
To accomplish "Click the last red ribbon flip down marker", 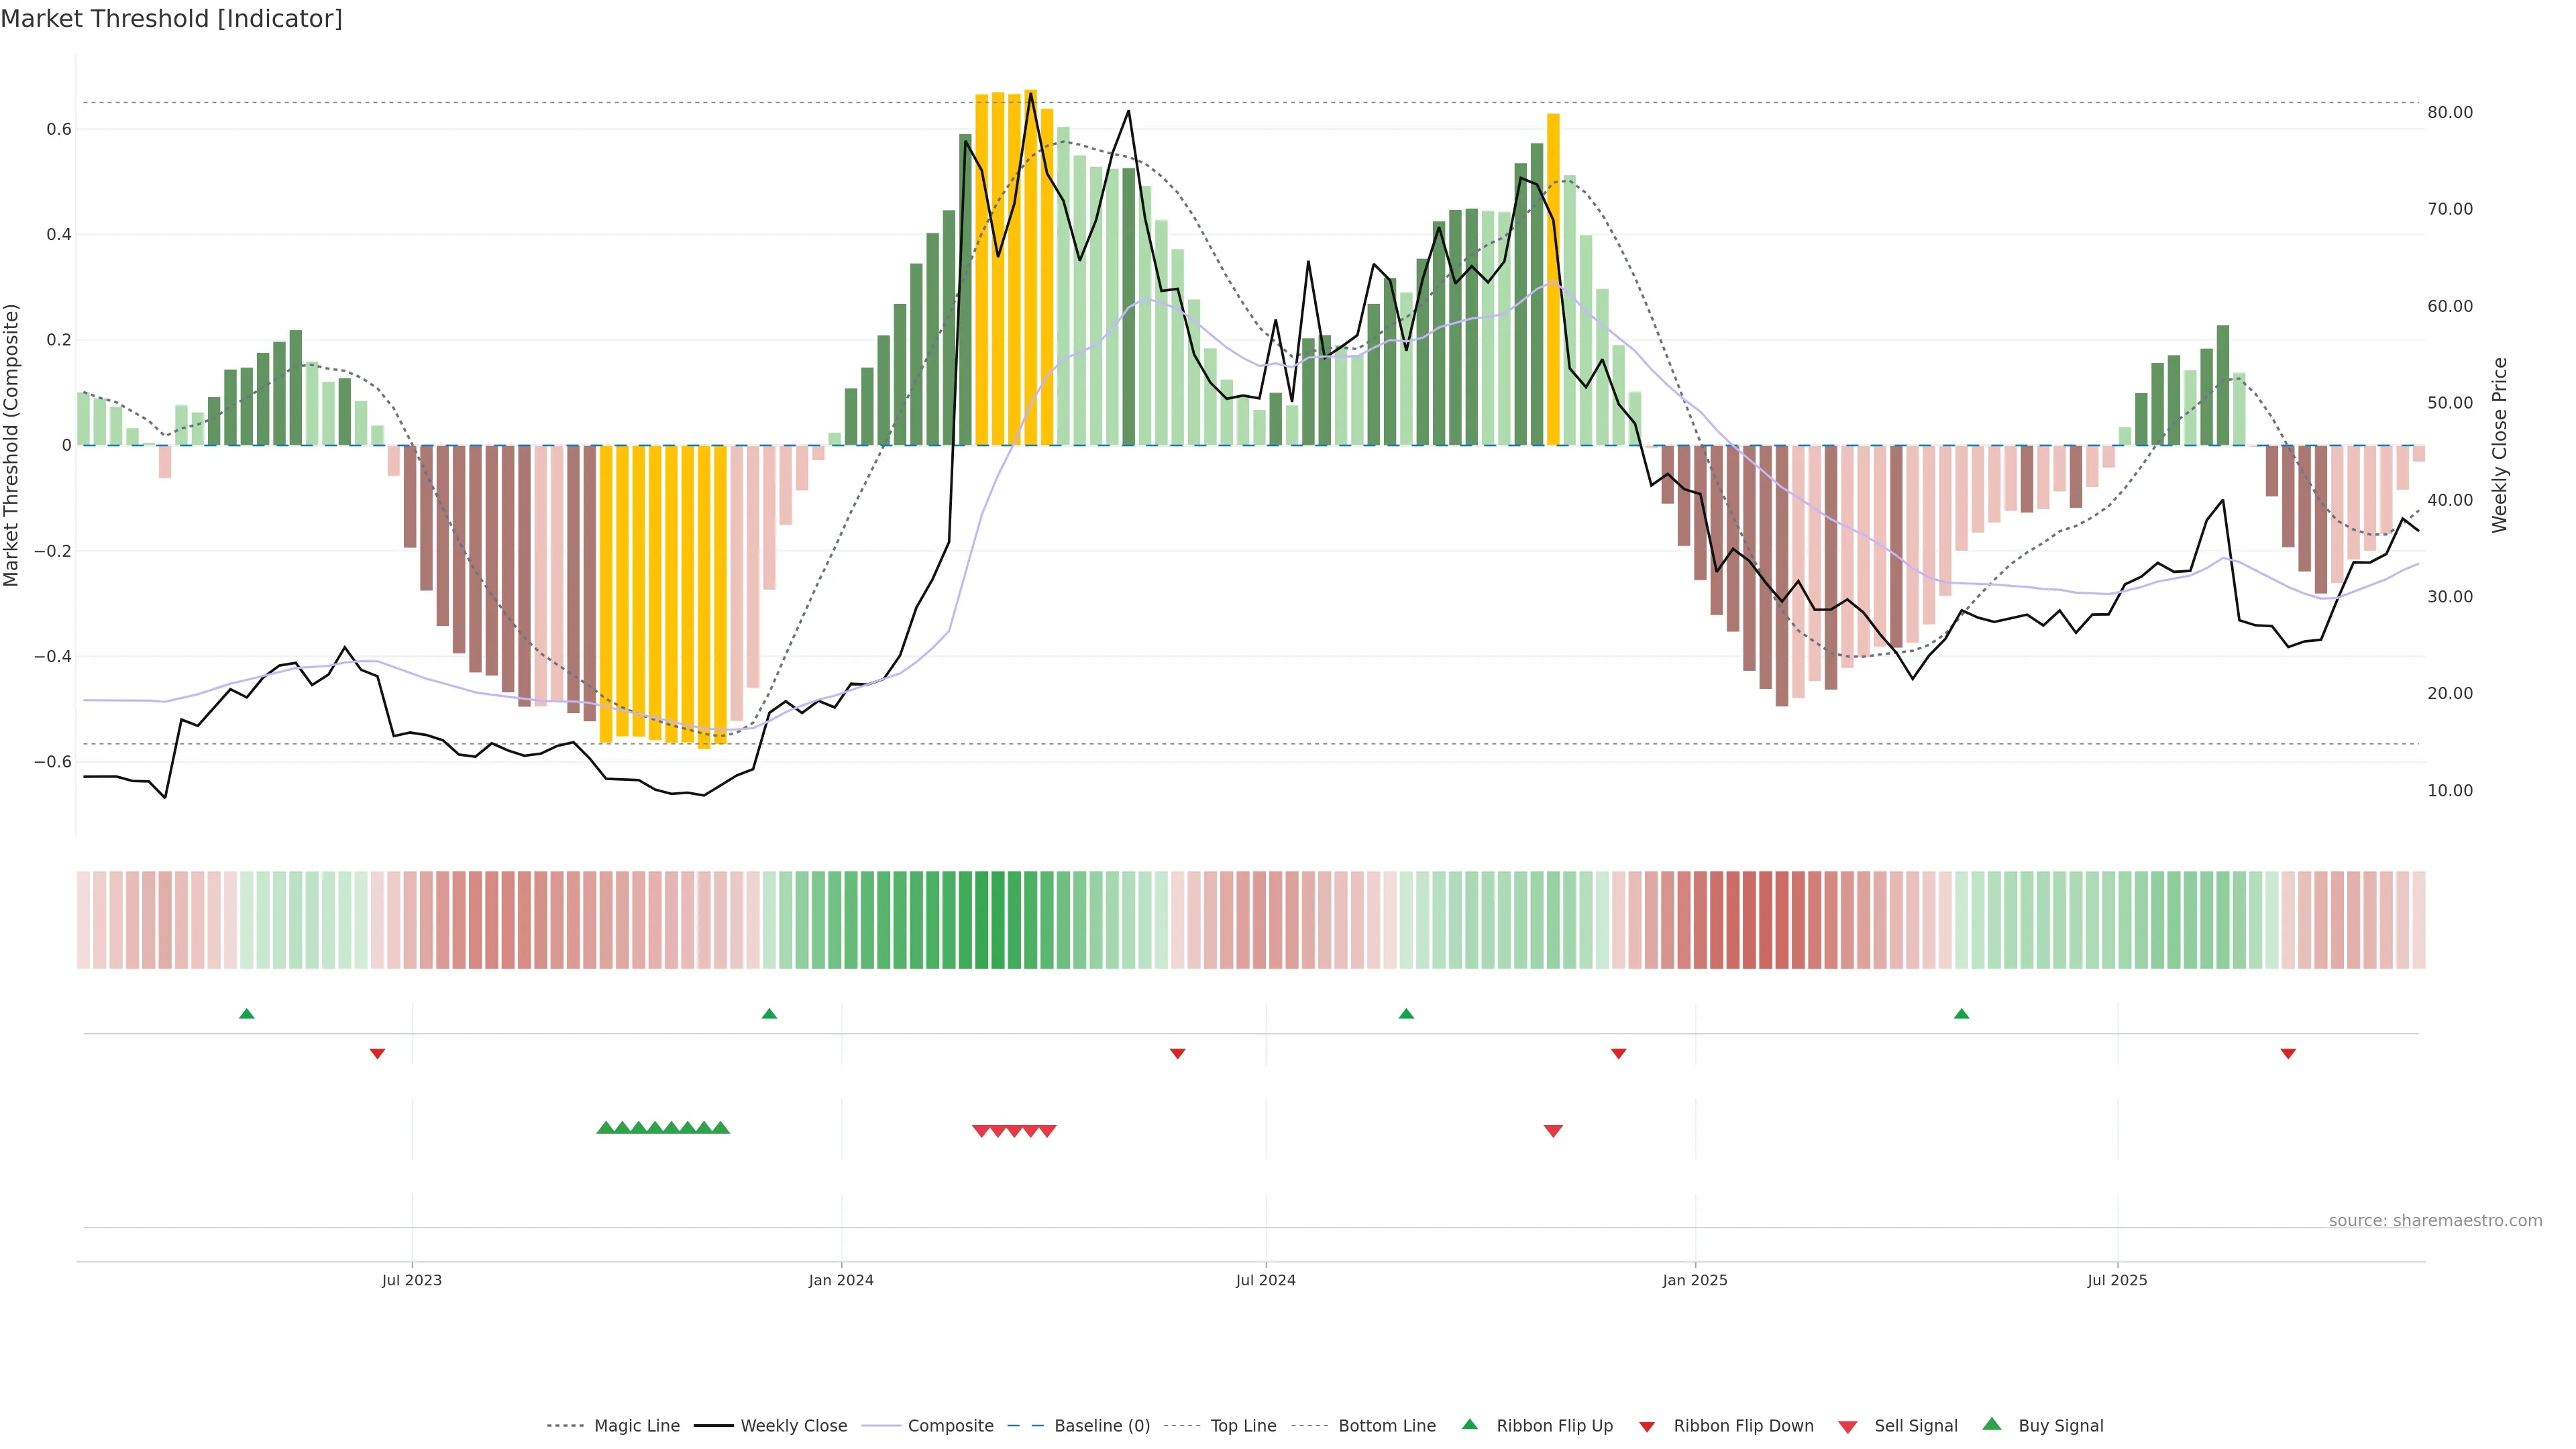I will tap(2288, 1054).
